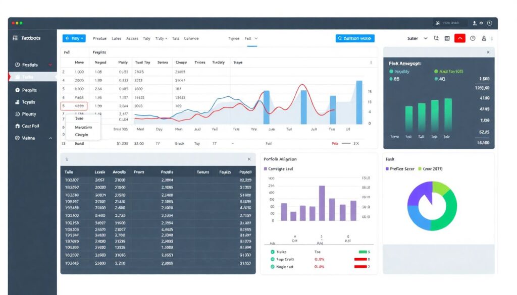Image resolution: width=517 pixels, height=295 pixels.
Task: Open the Tully dropdown in the top navigation
Action: click(160, 38)
